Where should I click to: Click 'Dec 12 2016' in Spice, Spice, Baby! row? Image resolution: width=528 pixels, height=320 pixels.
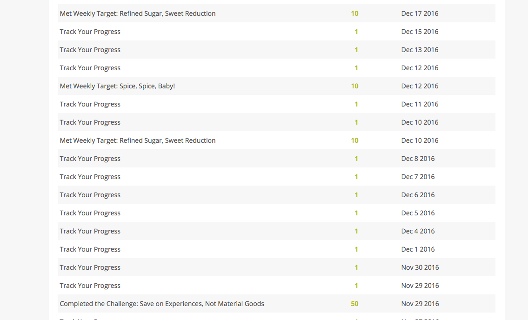(x=420, y=86)
